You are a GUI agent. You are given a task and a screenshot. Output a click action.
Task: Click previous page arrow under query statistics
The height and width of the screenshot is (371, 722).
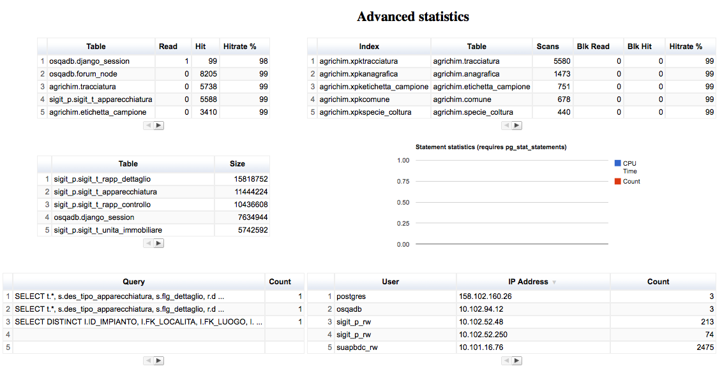(149, 360)
